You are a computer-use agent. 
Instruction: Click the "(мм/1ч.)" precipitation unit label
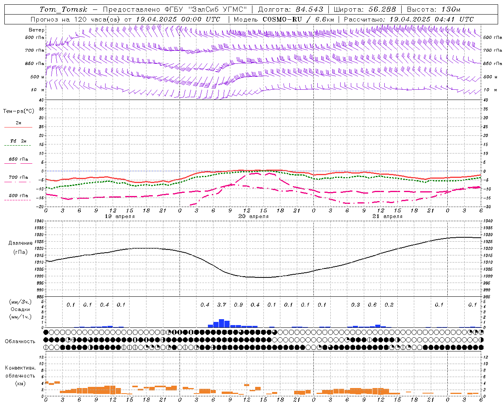20,317
